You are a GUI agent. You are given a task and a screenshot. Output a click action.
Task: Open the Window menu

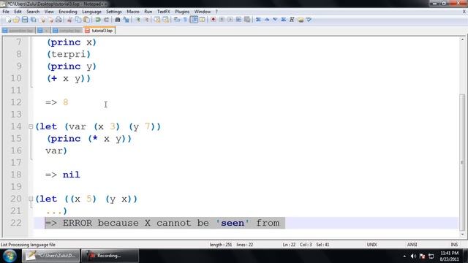click(203, 12)
